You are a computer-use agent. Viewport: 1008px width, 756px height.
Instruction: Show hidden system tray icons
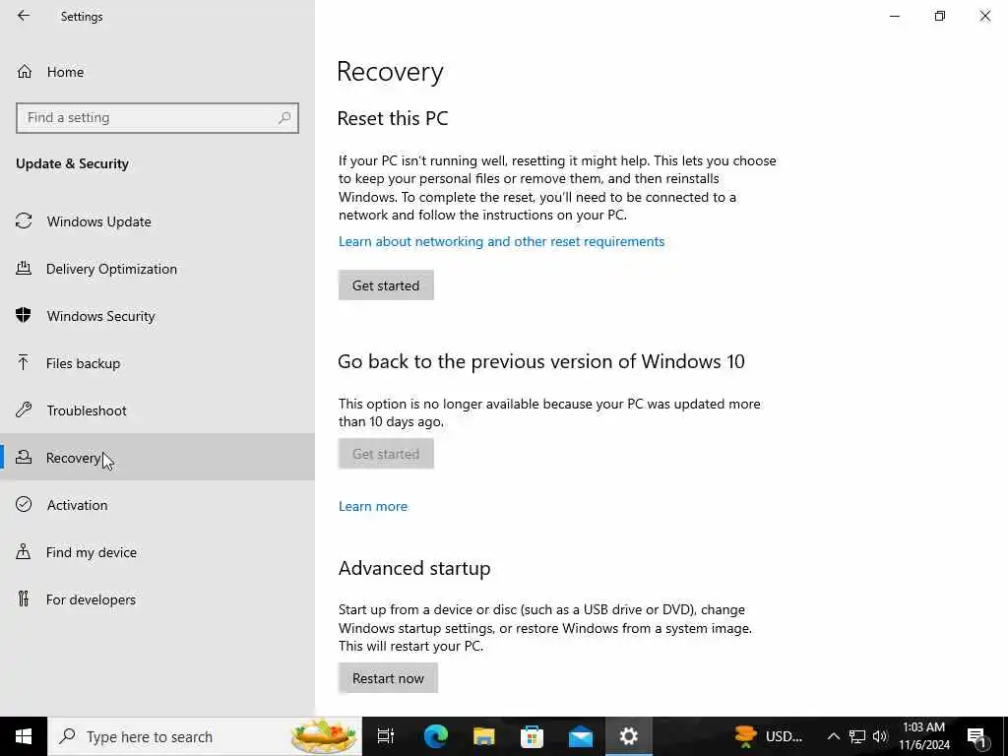point(833,736)
